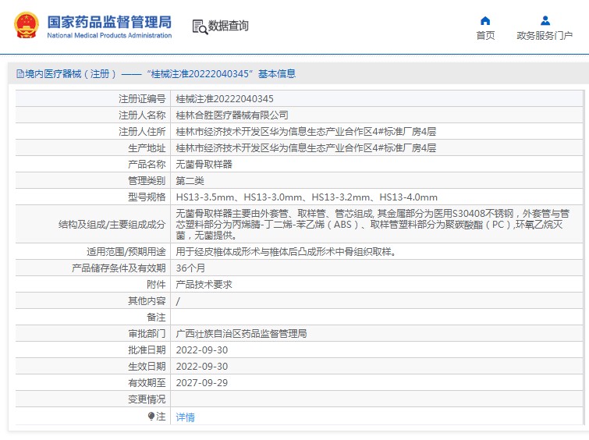Select management class value 第二类

tap(190, 181)
